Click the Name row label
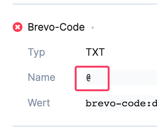157x134 pixels. click(x=41, y=77)
